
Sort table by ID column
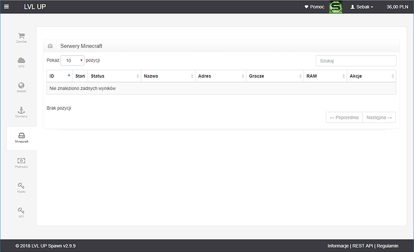point(59,76)
